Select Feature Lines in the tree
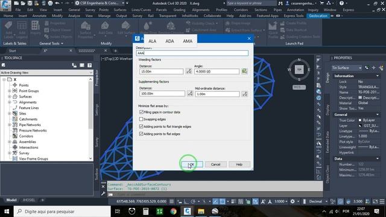 [29, 108]
